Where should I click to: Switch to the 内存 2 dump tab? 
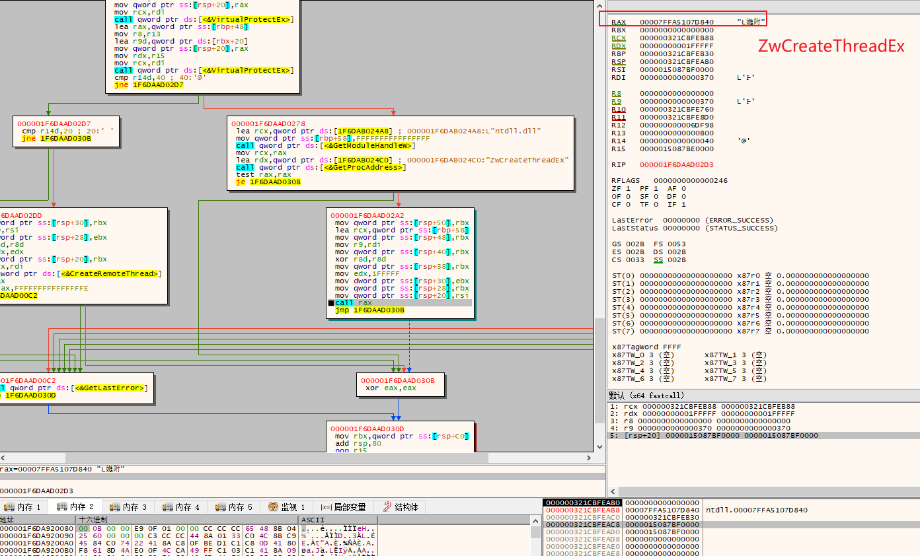click(77, 507)
